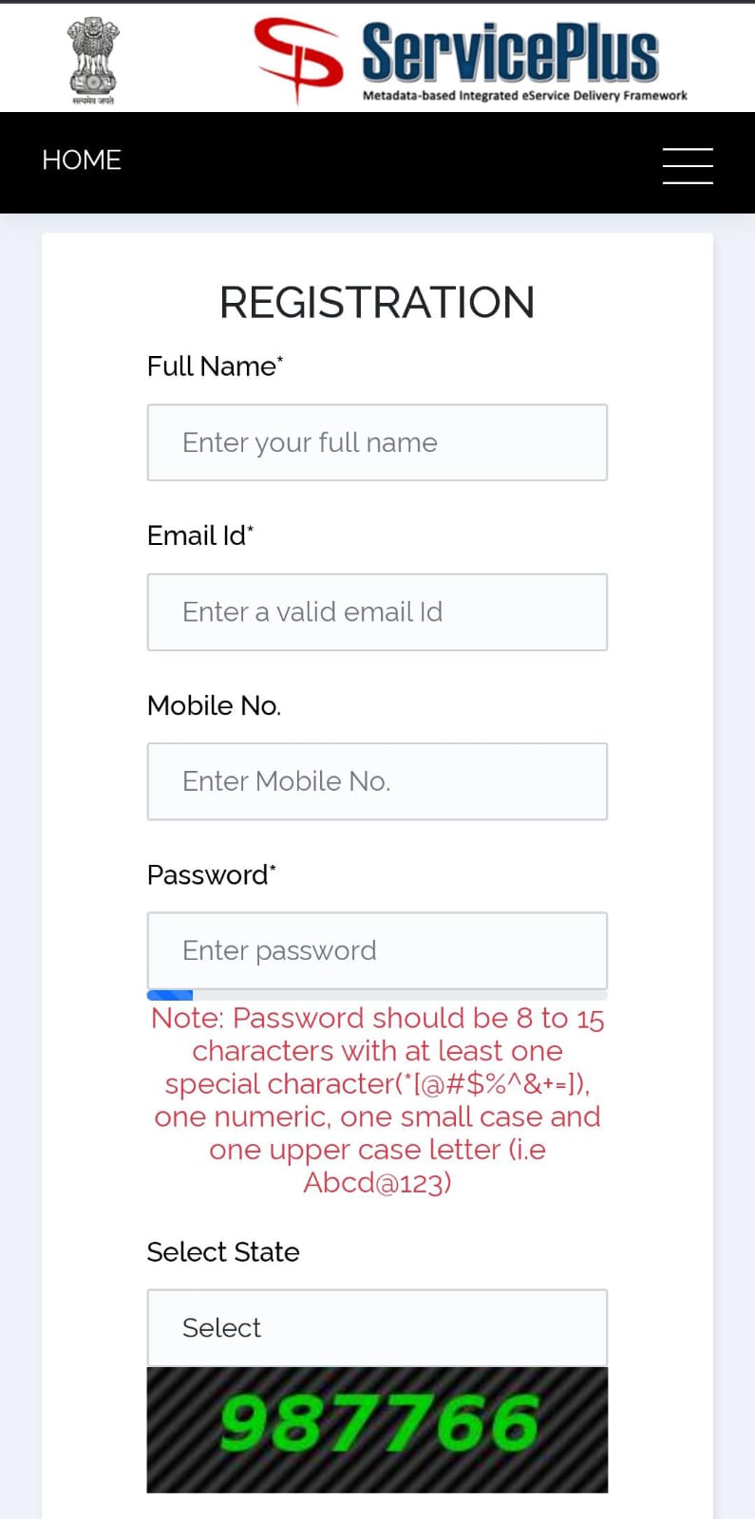Click the ServicePlus title text

click(x=510, y=52)
